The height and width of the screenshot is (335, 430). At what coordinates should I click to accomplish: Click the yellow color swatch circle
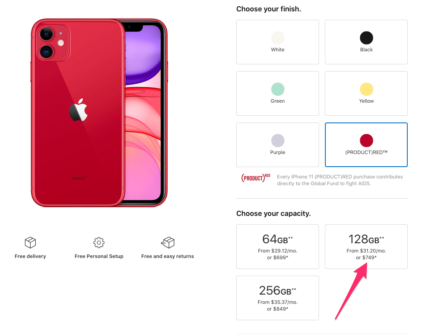coord(367,89)
